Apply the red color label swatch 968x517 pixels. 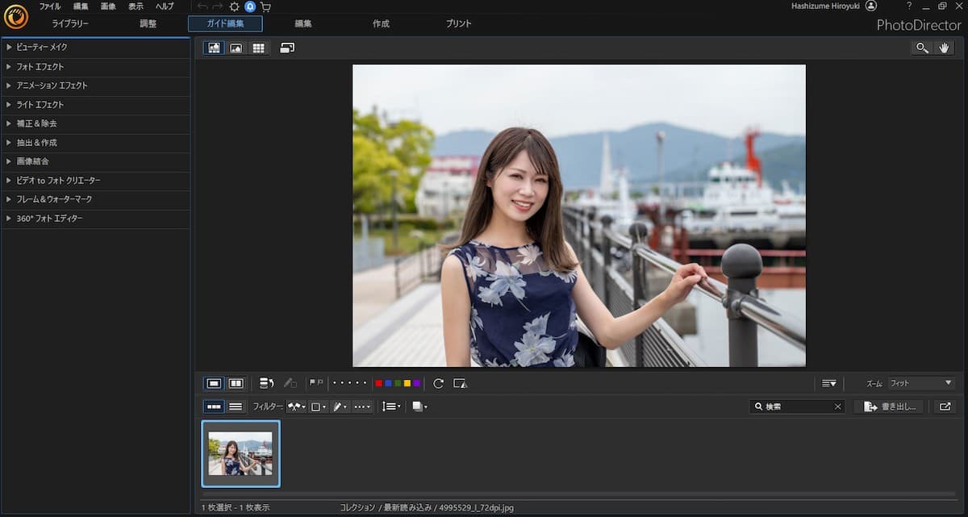pyautogui.click(x=379, y=384)
